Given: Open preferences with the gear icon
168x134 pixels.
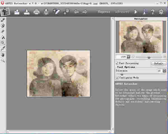Looking at the screenshot, I should coord(161,12).
